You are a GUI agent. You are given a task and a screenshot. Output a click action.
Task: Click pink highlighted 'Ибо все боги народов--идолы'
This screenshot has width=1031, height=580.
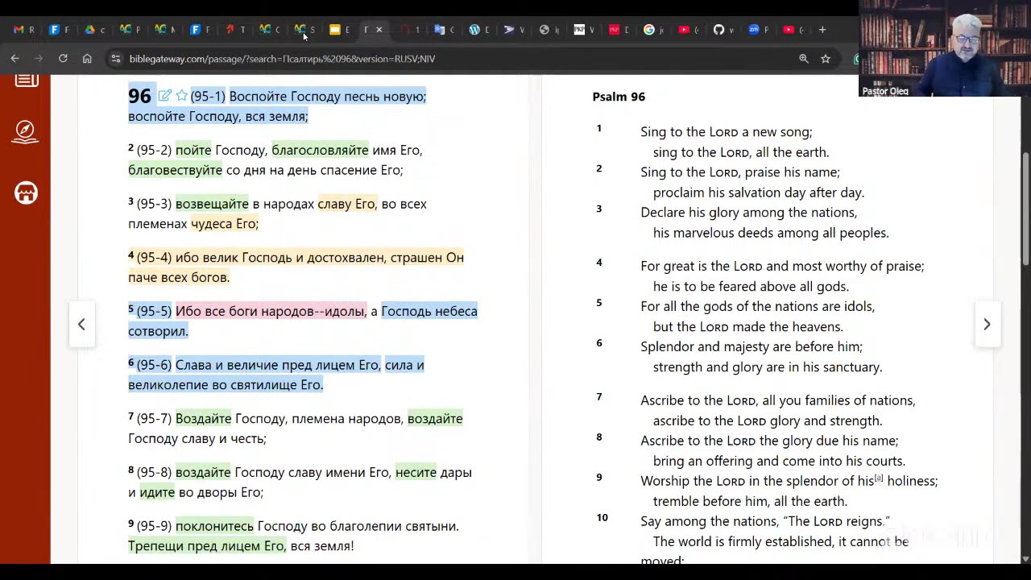point(270,311)
